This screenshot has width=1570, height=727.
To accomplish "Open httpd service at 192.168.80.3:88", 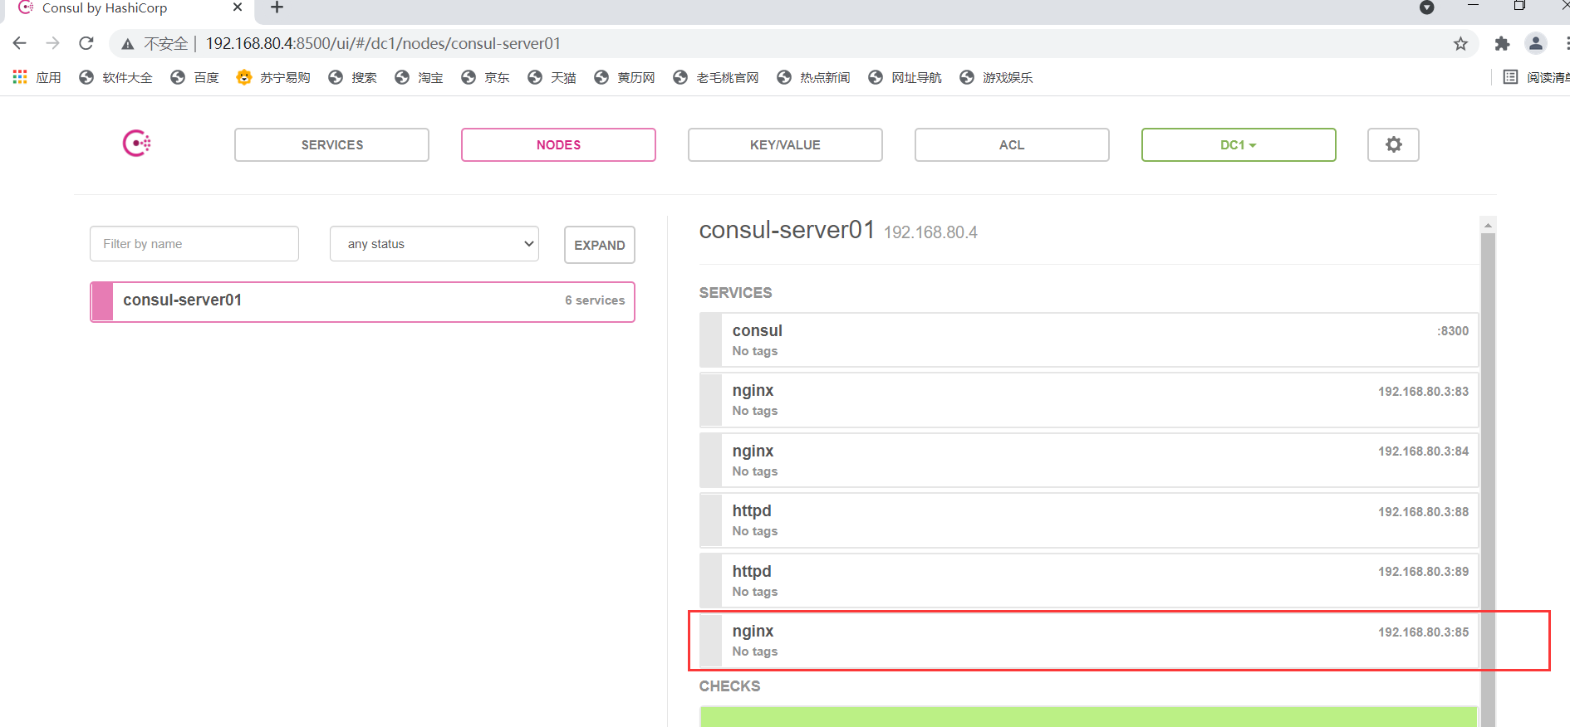I will coord(1089,520).
